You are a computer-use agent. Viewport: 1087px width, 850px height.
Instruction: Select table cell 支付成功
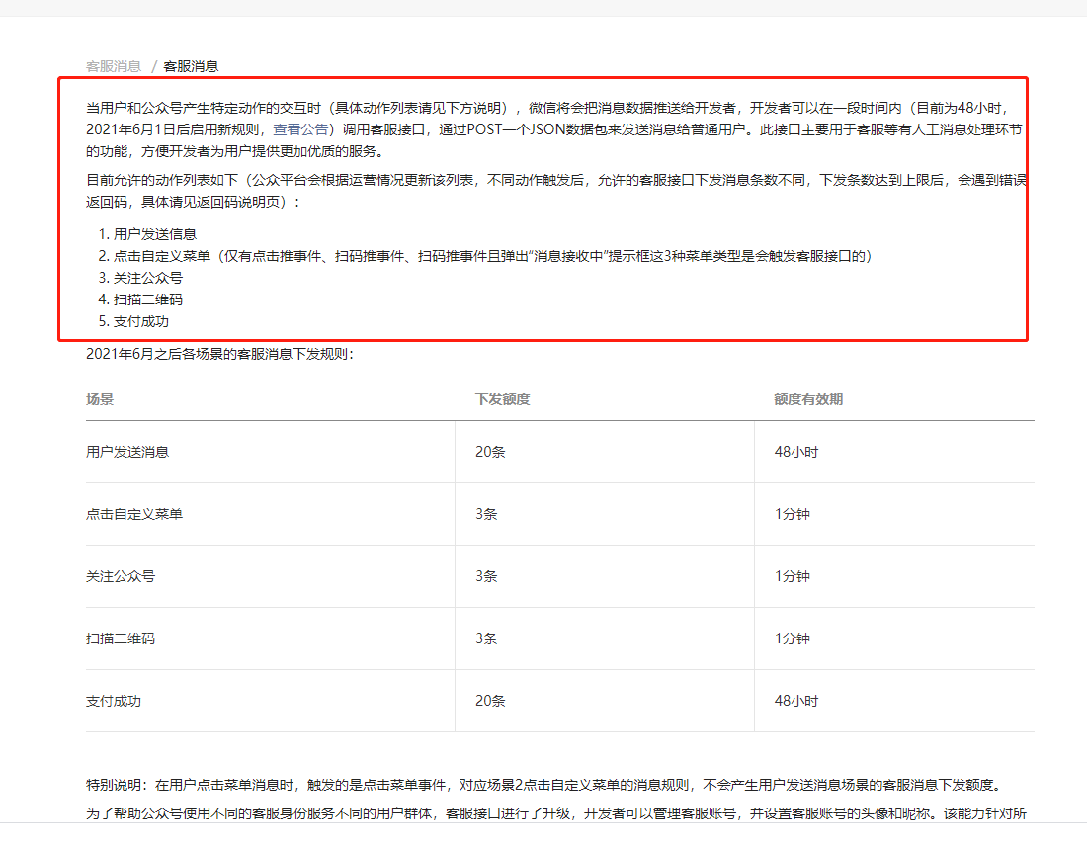pos(114,702)
